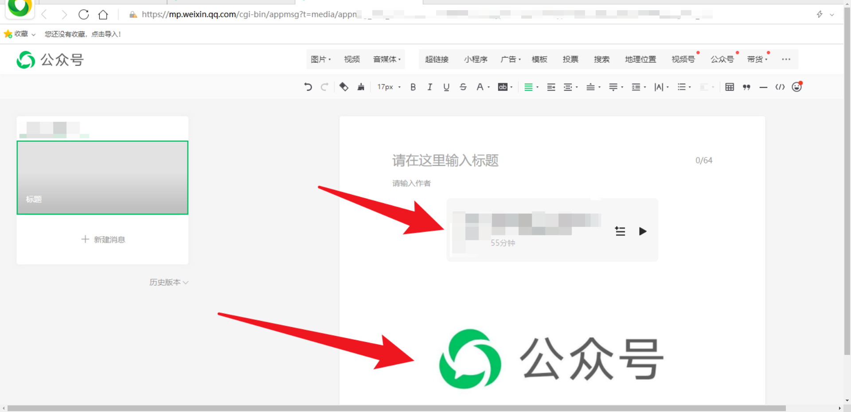Open the font color picker

pyautogui.click(x=483, y=87)
